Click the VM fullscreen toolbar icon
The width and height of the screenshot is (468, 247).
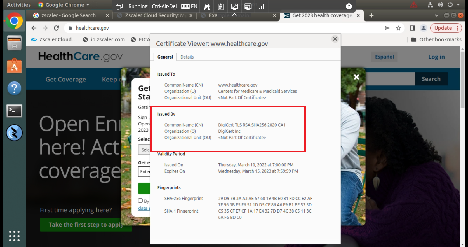234,6
